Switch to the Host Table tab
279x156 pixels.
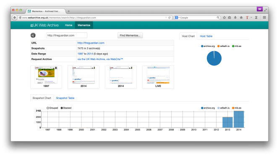[x=206, y=36]
